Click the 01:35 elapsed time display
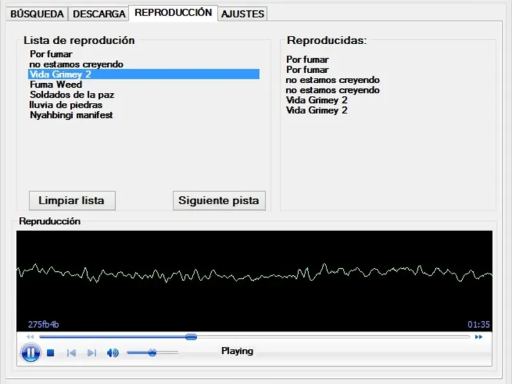512x384 pixels. [x=478, y=324]
